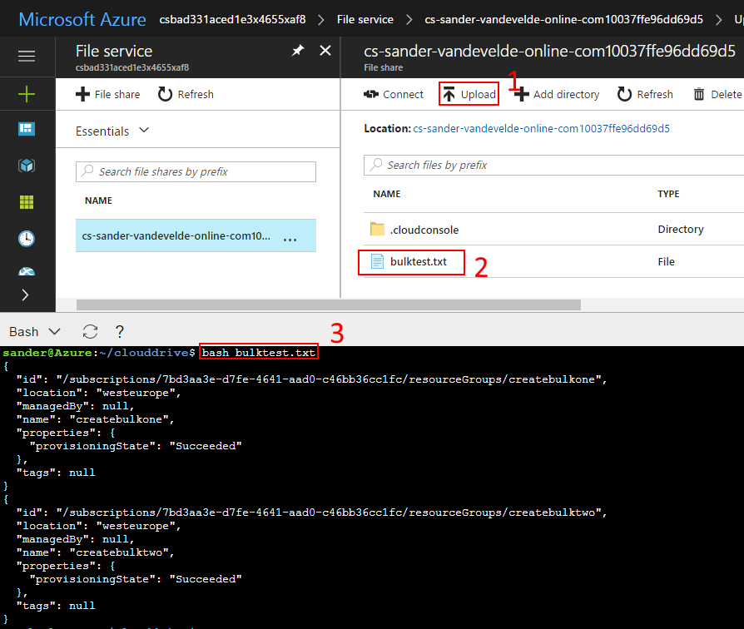Click the Location file share link

click(541, 129)
